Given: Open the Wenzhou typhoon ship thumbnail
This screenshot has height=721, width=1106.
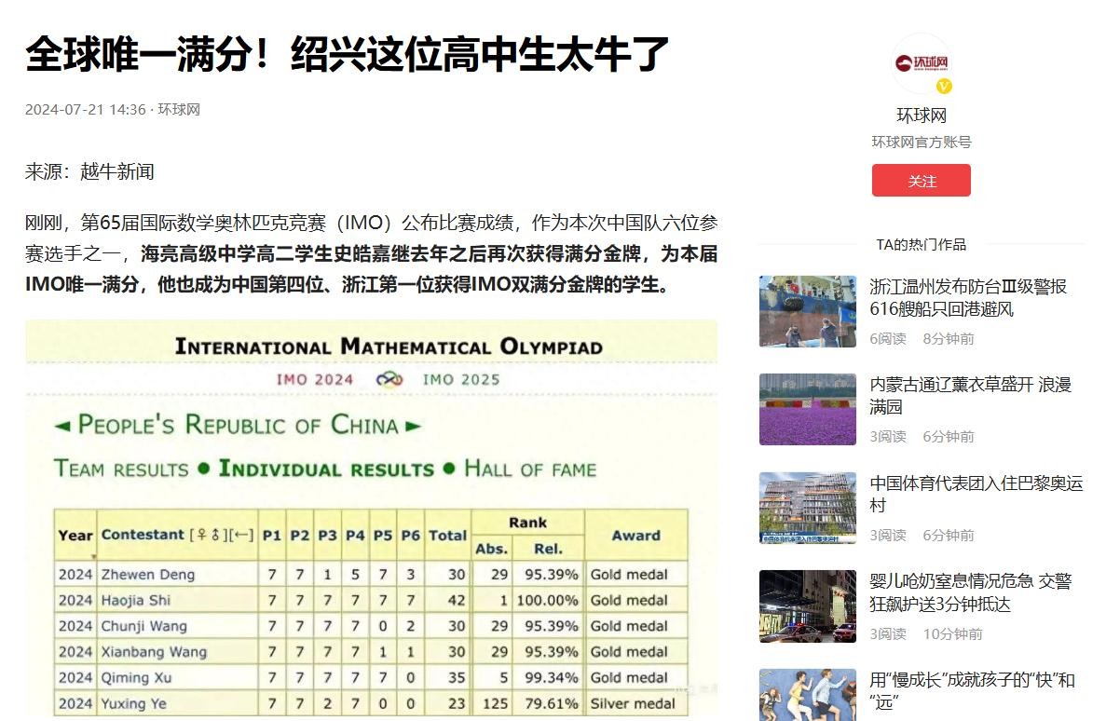Looking at the screenshot, I should (807, 311).
